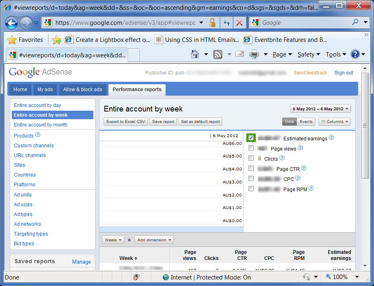Open the Safety menu
The width and height of the screenshot is (374, 286).
(x=309, y=55)
